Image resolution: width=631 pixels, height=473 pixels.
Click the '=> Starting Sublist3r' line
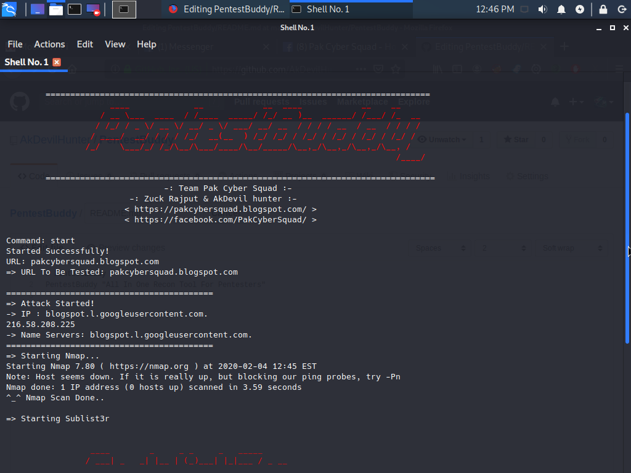click(x=57, y=418)
